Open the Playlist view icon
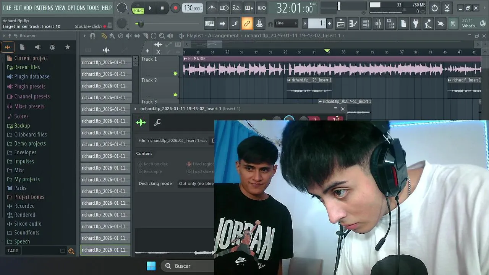The height and width of the screenshot is (275, 489). point(341,24)
